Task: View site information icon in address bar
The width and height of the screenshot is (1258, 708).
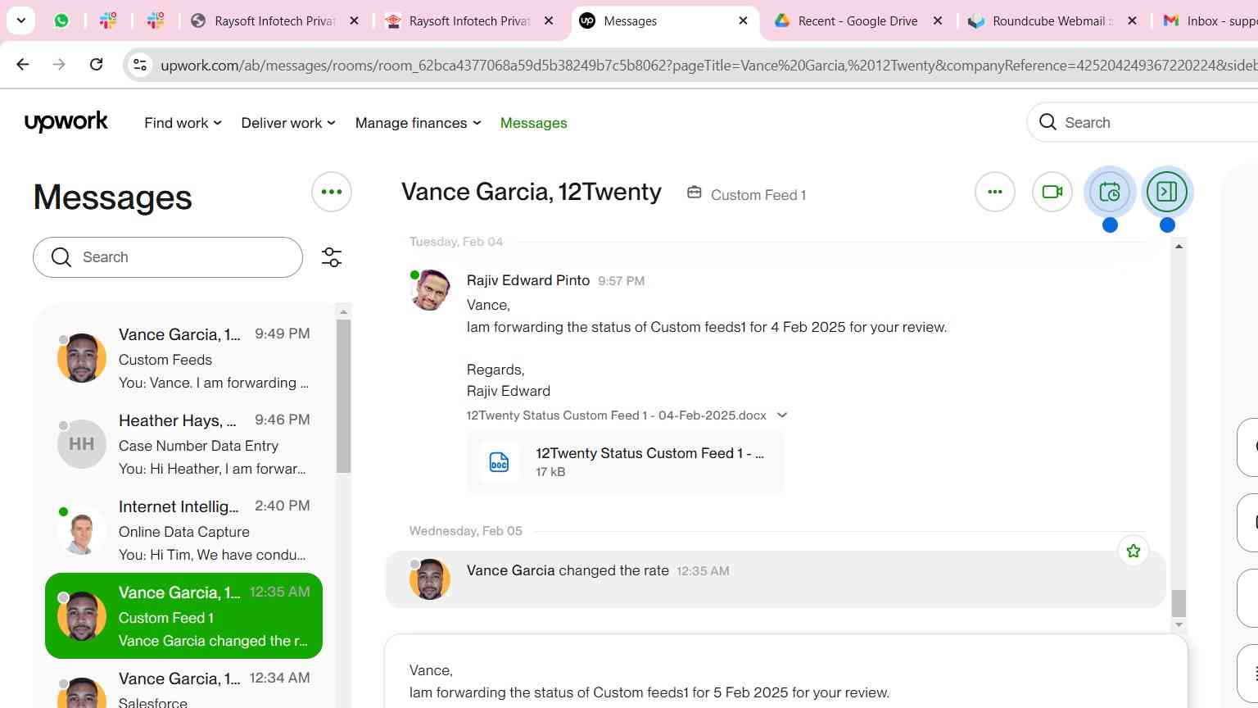Action: pos(140,65)
